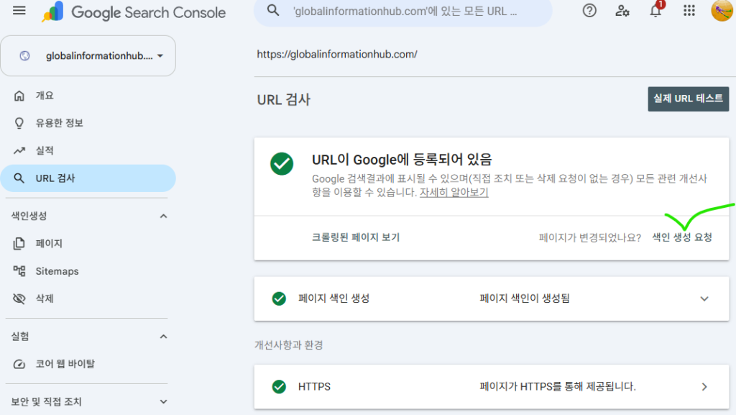Open HTTPS details arrow
The height and width of the screenshot is (415, 736).
click(704, 387)
